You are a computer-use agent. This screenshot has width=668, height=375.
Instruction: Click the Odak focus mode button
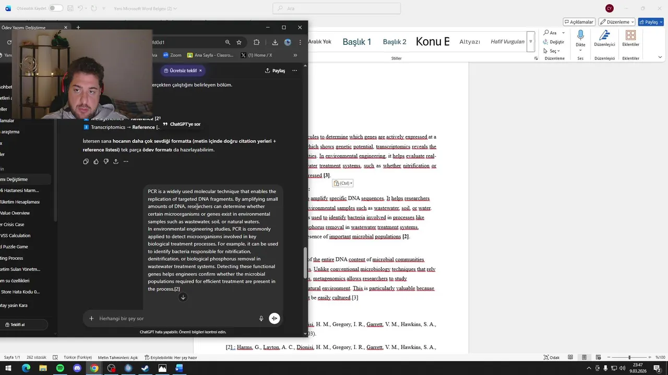pyautogui.click(x=552, y=357)
